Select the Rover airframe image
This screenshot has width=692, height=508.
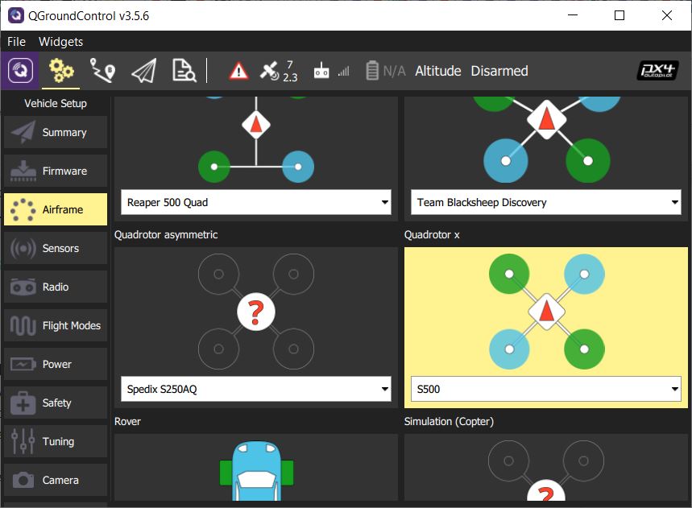pyautogui.click(x=256, y=470)
